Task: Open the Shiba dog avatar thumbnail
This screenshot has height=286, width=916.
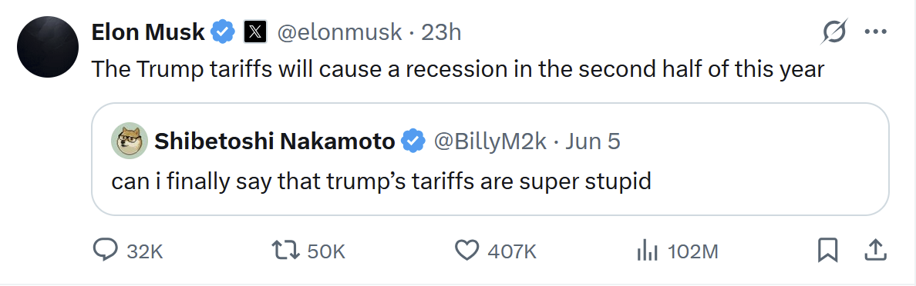Action: click(x=129, y=141)
